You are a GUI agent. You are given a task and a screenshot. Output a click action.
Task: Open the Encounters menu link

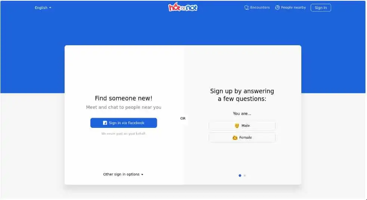(257, 7)
